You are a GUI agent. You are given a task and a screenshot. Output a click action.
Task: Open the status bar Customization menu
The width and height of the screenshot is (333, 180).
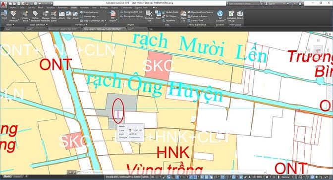(x=330, y=177)
